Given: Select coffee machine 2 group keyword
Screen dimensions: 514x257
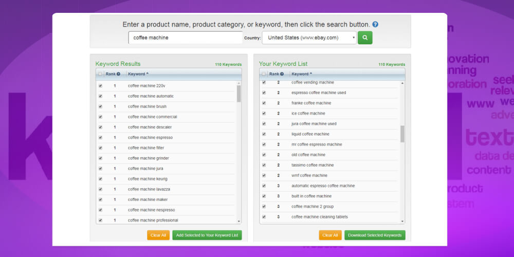Looking at the screenshot, I should coord(313,207).
